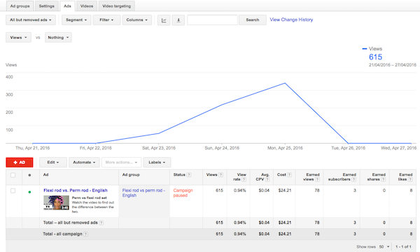This screenshot has height=252, width=420.
Task: Open the Nothing comparison dropdown
Action: (x=58, y=38)
